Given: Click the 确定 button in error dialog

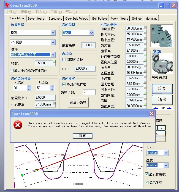Looking at the screenshot, I should click(x=83, y=136).
